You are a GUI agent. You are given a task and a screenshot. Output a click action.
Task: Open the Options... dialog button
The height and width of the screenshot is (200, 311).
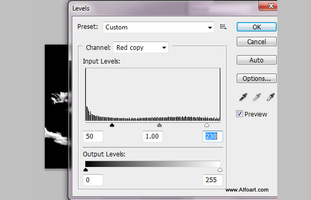[257, 78]
